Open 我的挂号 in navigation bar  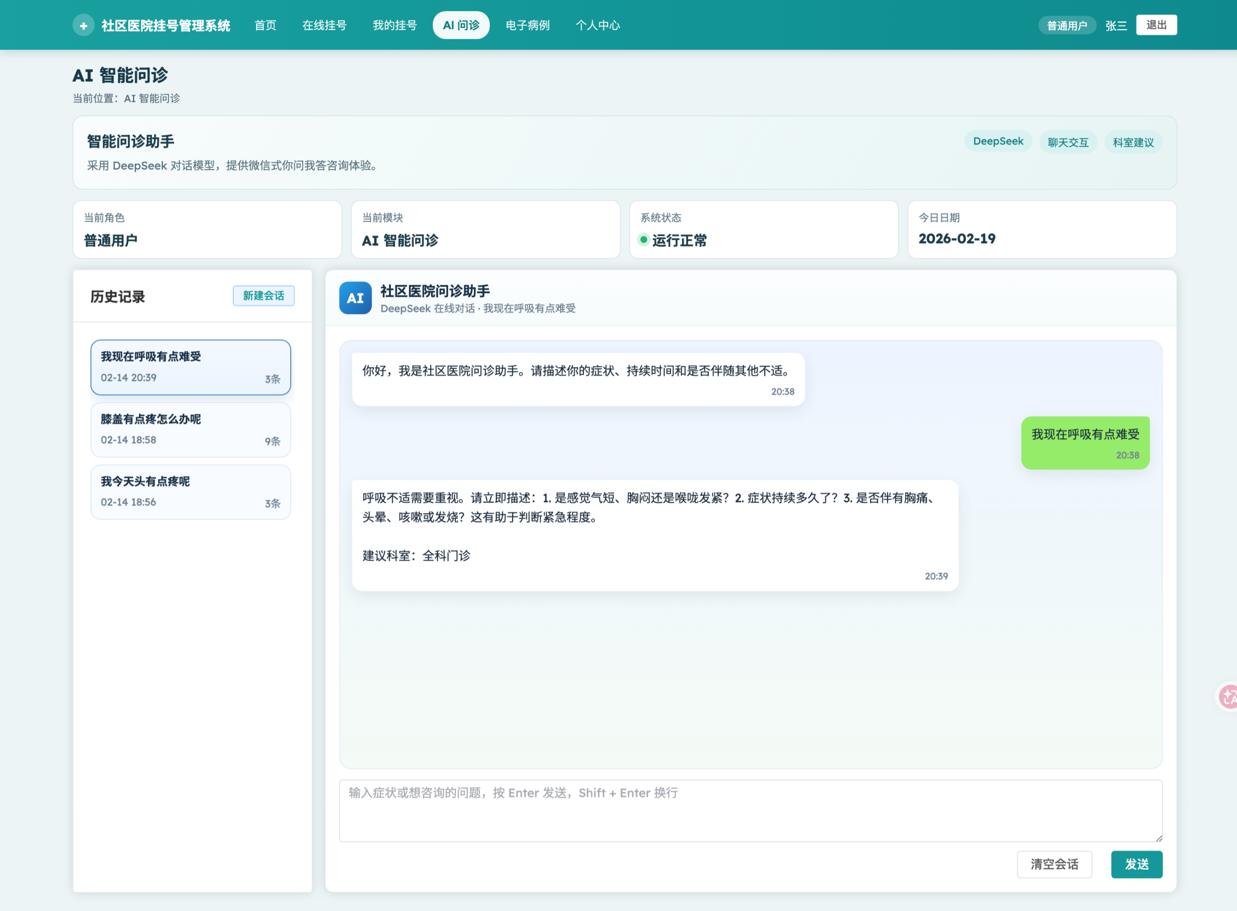pyautogui.click(x=395, y=25)
